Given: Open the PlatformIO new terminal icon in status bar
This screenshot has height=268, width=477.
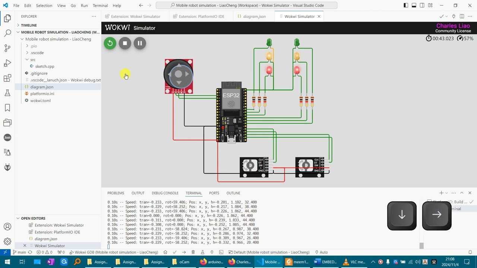Looking at the screenshot, I should click(221, 252).
